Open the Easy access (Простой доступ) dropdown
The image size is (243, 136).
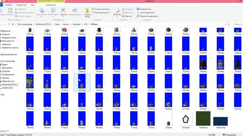click(x=101, y=12)
